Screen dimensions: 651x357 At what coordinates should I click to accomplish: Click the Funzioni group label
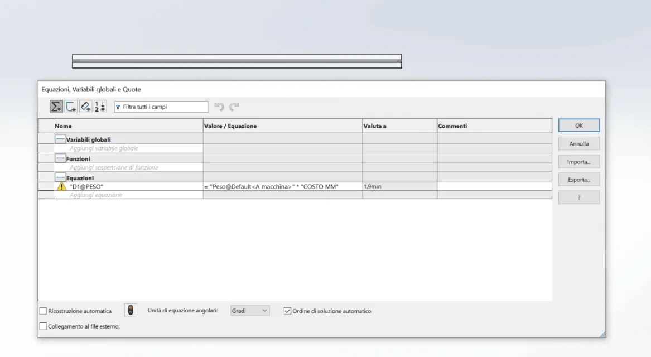coord(78,158)
